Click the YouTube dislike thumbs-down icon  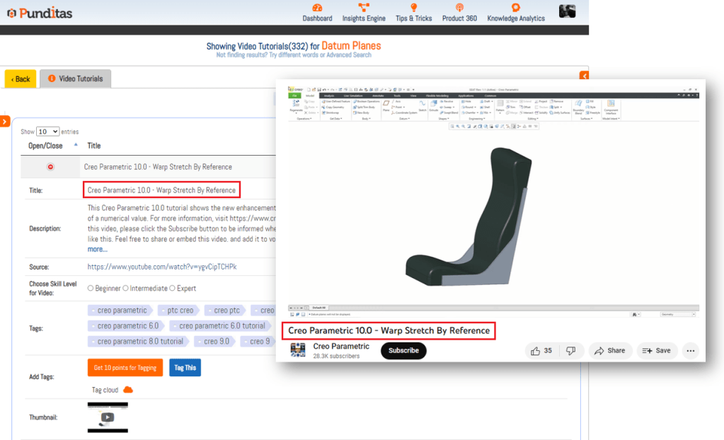(571, 351)
